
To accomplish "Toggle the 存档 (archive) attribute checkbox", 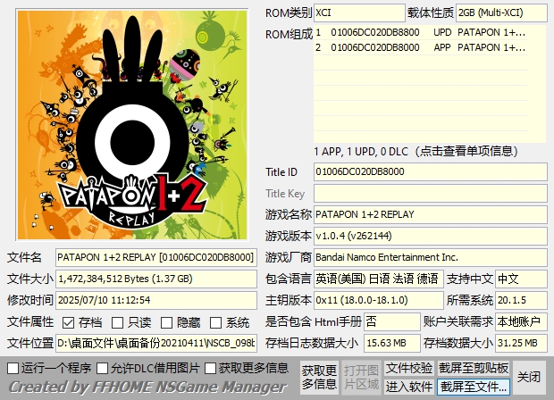I will 70,322.
